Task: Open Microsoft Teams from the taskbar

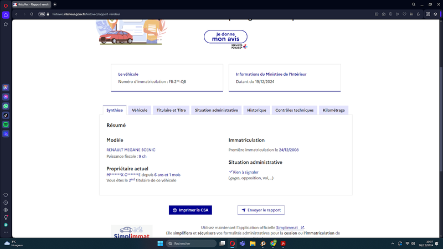Action: click(243, 243)
